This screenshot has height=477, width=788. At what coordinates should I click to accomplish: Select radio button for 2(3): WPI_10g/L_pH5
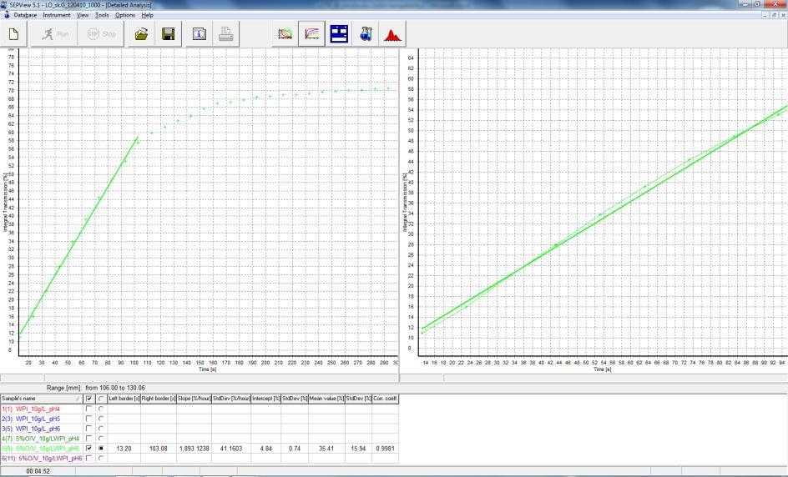[101, 419]
